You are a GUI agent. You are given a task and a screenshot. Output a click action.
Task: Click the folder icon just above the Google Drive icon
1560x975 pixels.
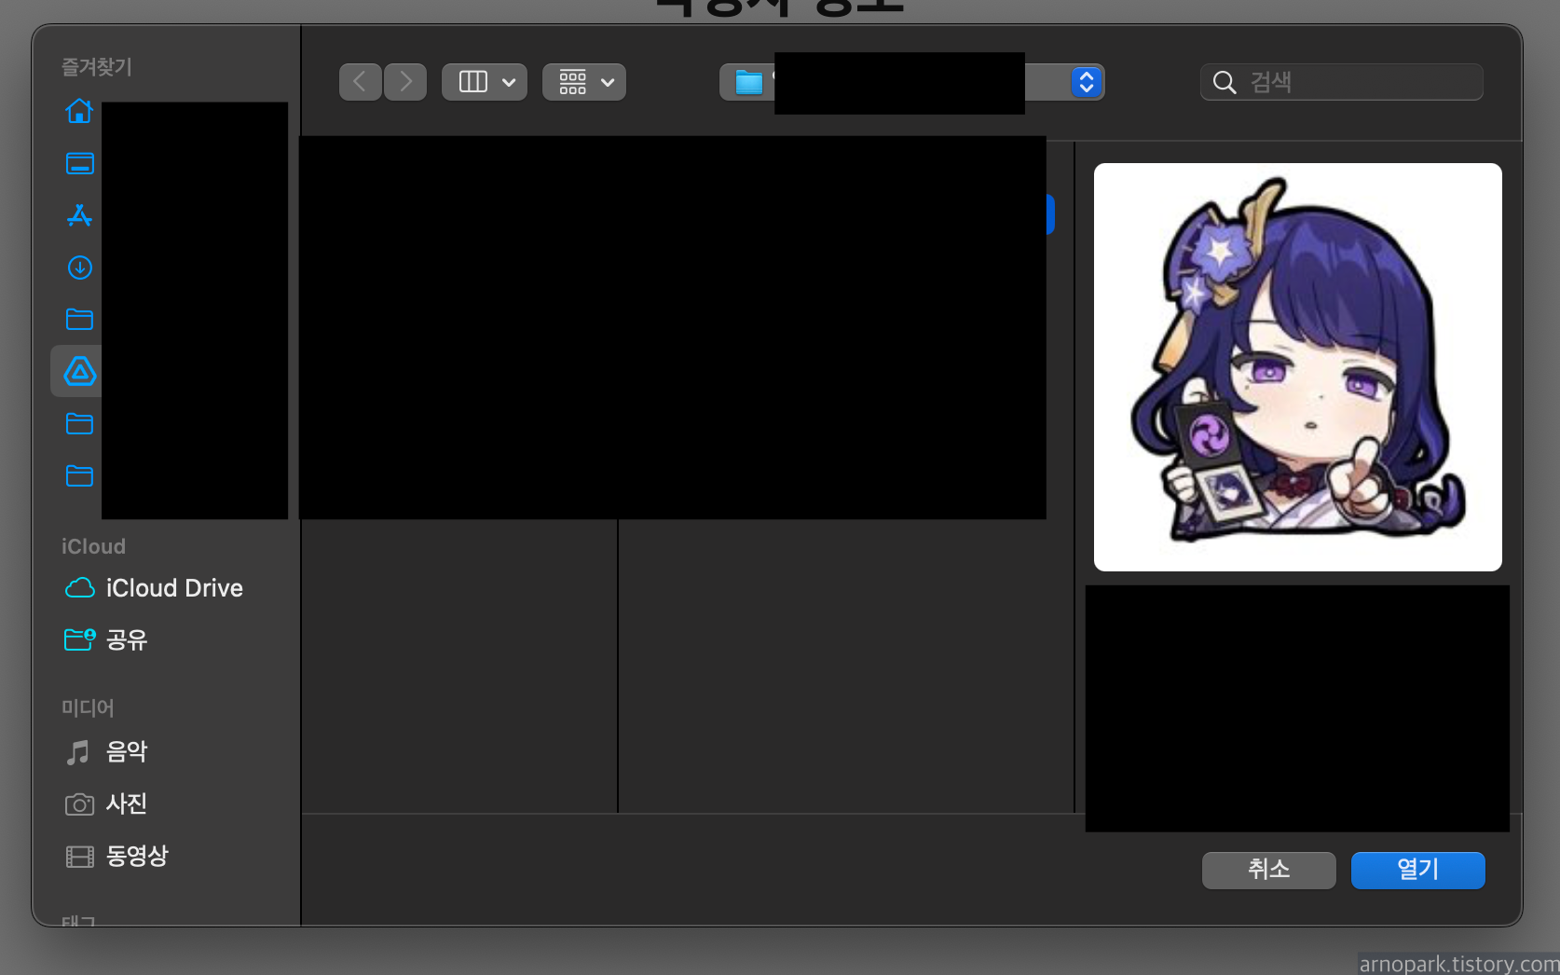coord(79,320)
